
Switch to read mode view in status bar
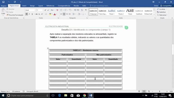click(x=139, y=91)
